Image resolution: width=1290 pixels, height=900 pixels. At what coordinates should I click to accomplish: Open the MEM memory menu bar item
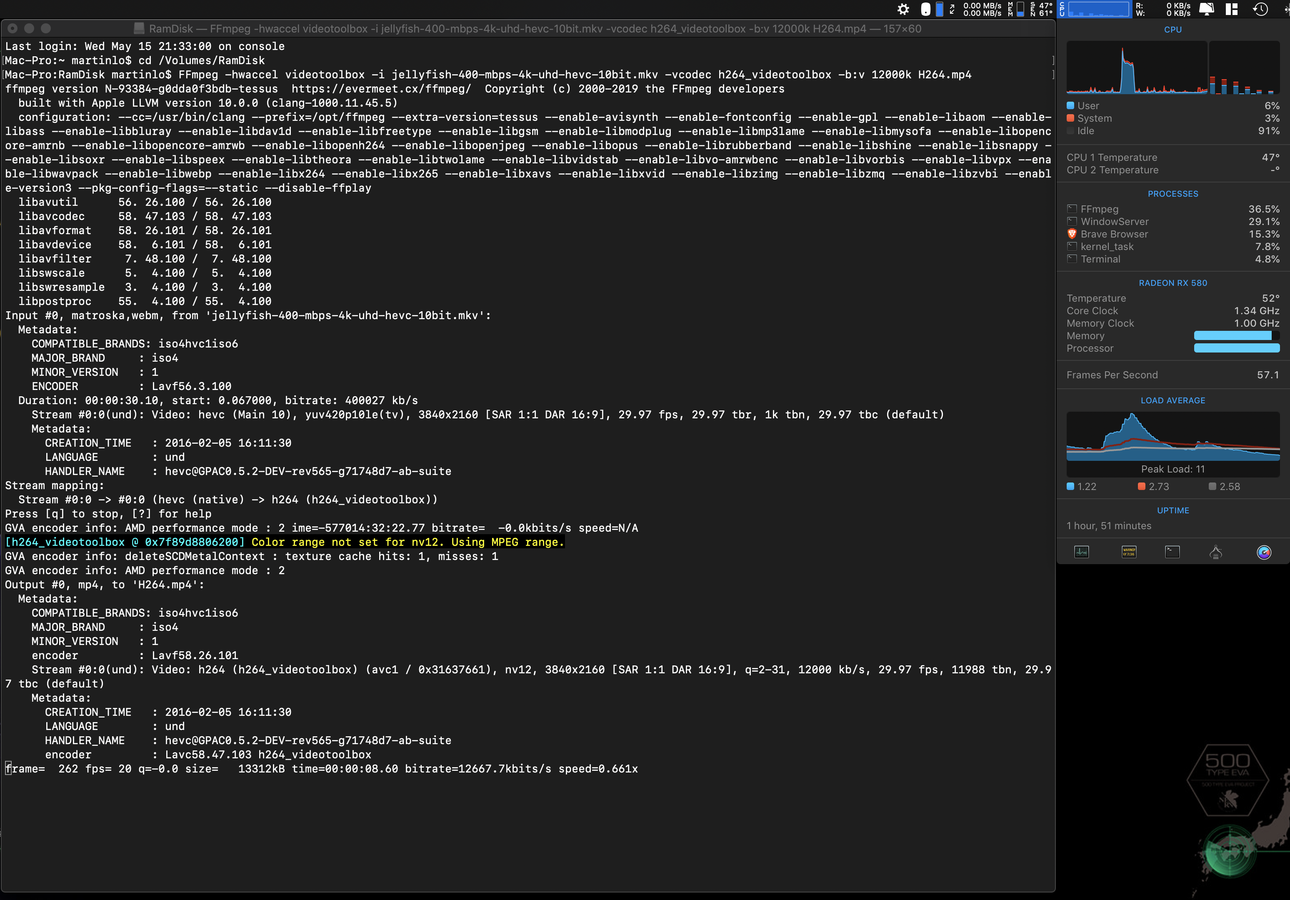(1016, 9)
